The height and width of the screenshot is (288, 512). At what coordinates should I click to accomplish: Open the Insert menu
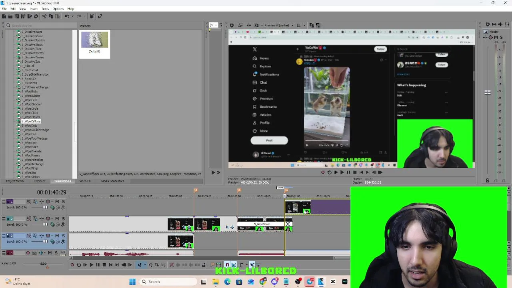[34, 9]
